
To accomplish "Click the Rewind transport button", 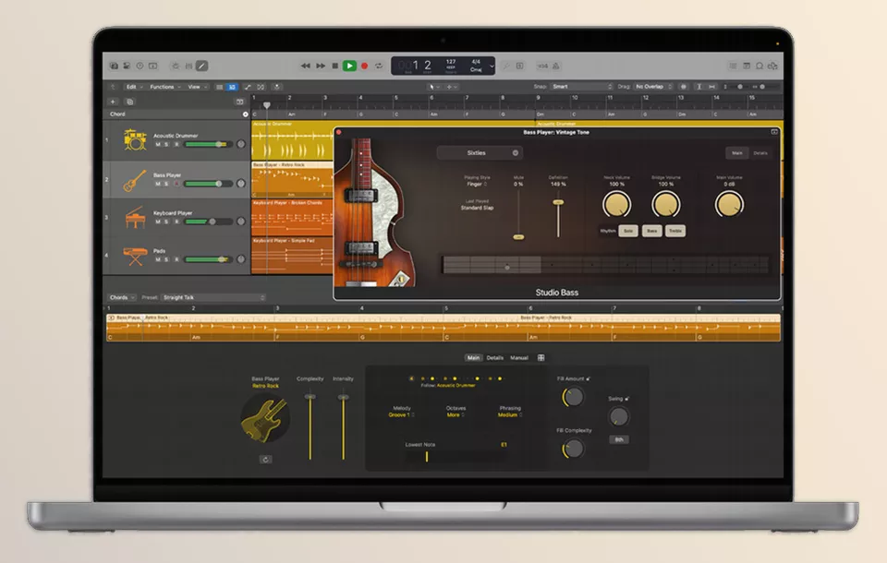I will [306, 66].
